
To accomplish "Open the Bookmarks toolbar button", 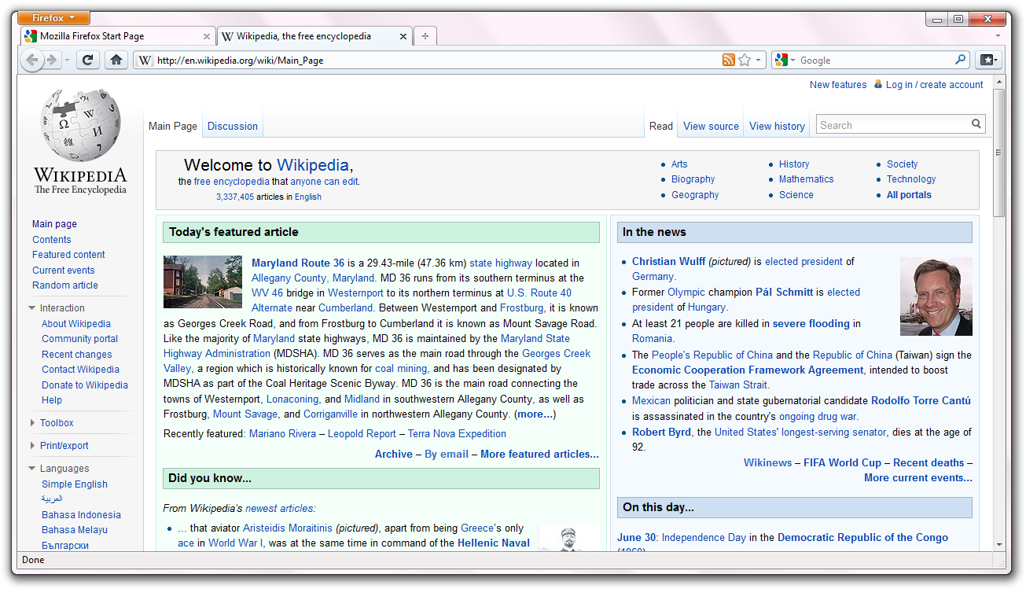I will (x=988, y=60).
